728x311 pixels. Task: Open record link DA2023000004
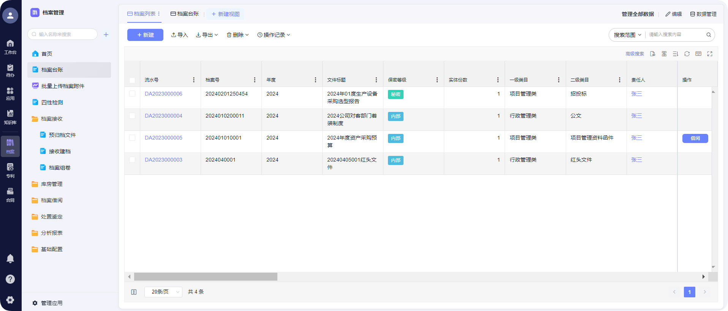163,116
